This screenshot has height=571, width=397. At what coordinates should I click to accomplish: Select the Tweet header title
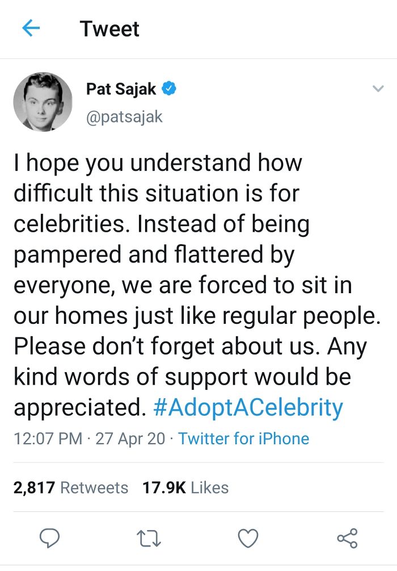coord(110,28)
